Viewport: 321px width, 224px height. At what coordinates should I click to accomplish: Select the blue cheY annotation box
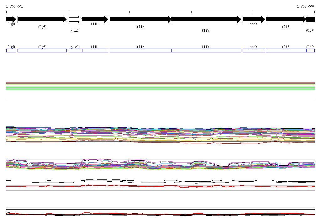click(x=254, y=51)
